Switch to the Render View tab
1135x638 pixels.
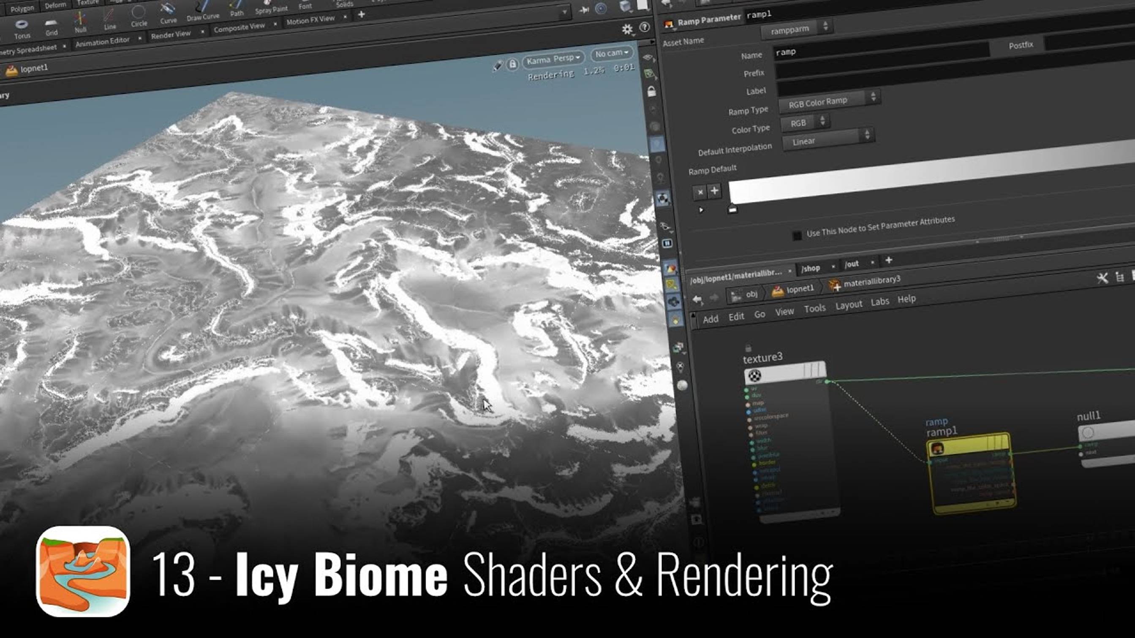[x=171, y=35]
